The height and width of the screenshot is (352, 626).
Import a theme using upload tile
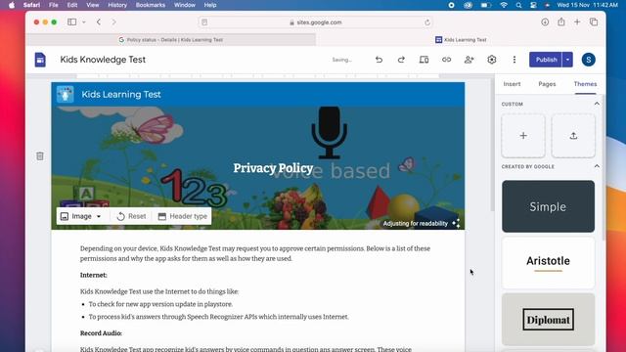click(573, 136)
